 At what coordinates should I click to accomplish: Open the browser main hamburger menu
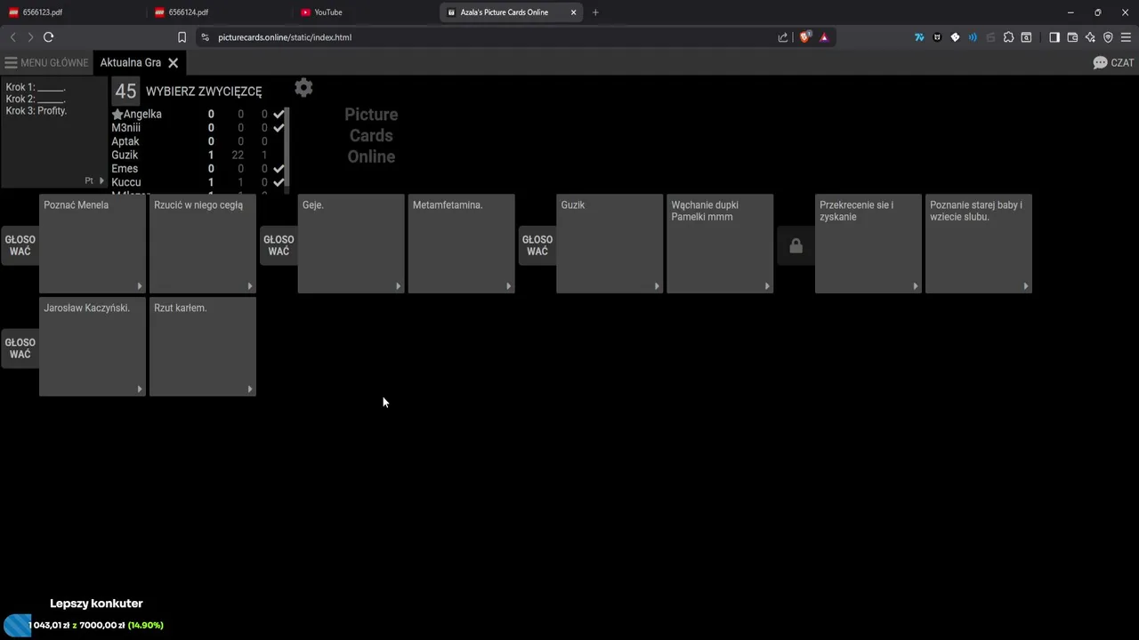coord(1126,37)
